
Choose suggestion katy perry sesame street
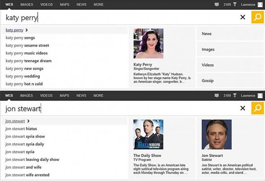[27, 45]
